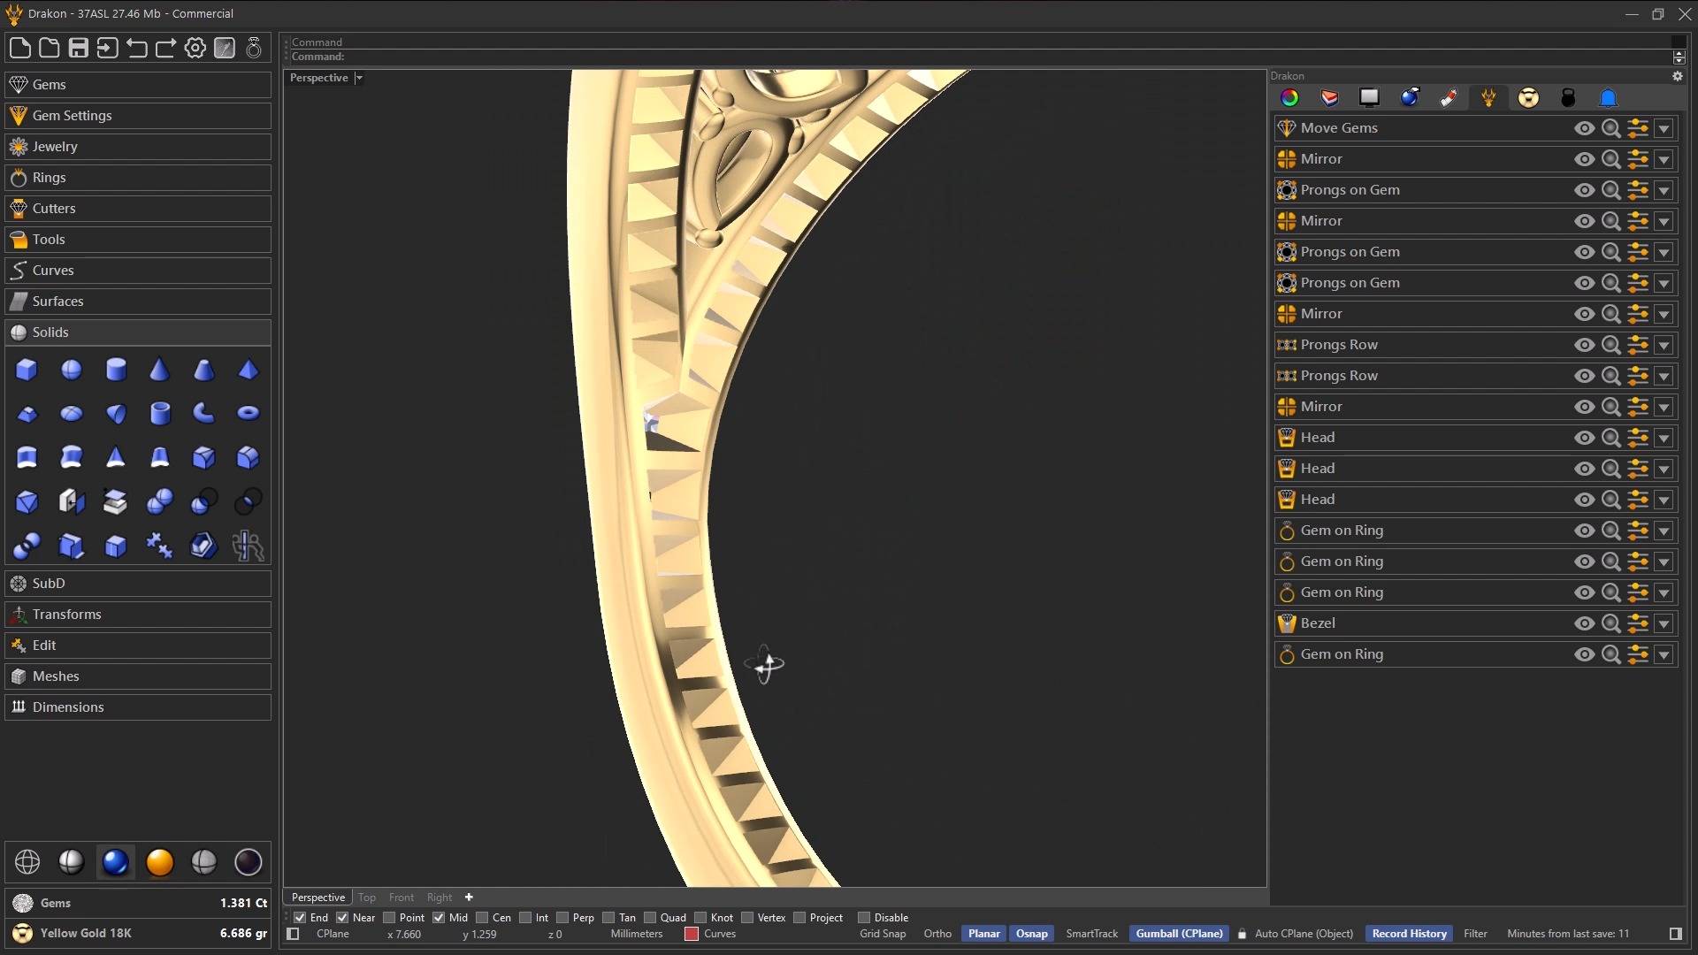
Task: Select orange rendered display sphere
Action: (x=160, y=861)
